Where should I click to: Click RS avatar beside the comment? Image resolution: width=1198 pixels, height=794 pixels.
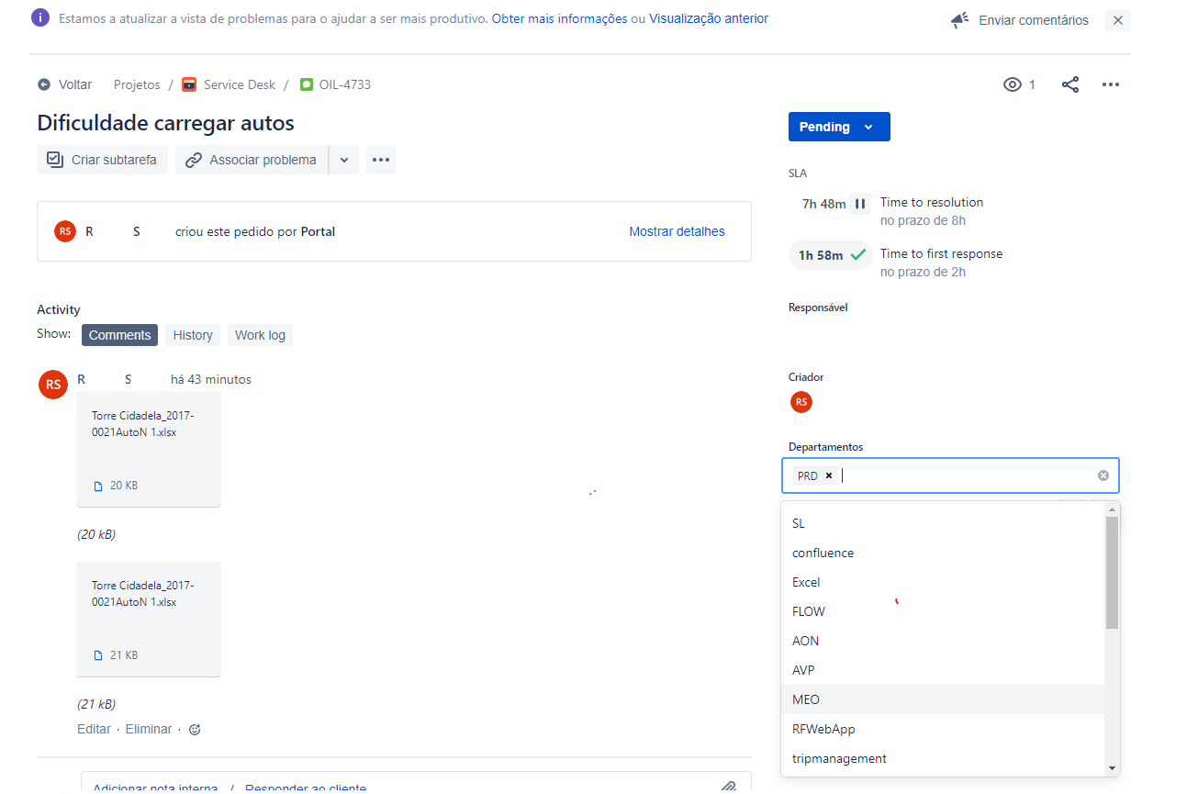pos(53,385)
